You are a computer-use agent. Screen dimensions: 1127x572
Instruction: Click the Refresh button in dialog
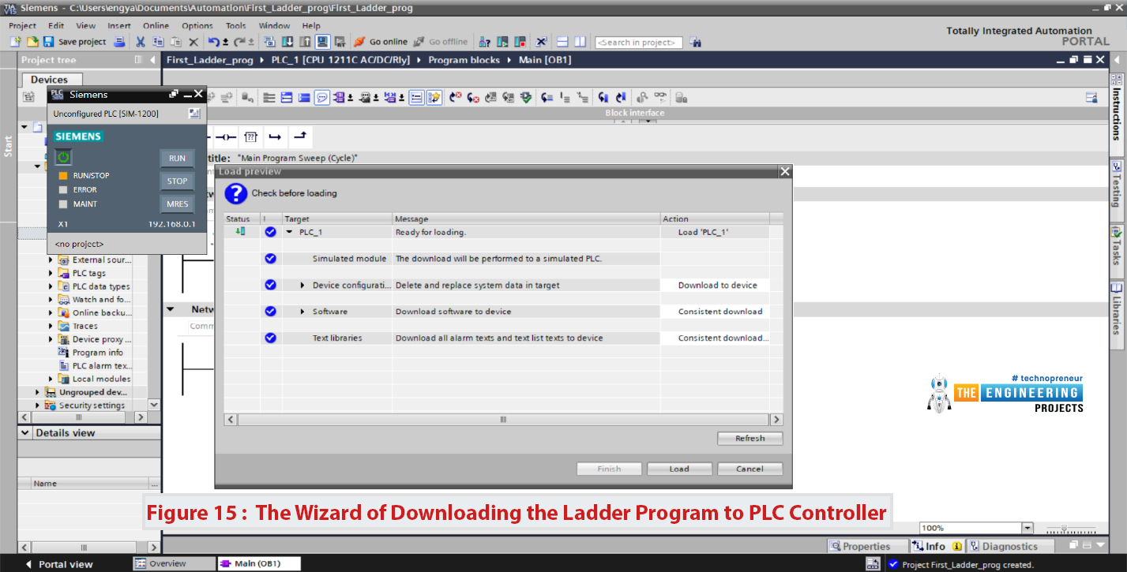tap(749, 439)
